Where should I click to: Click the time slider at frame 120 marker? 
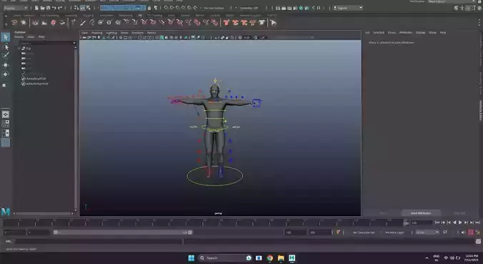point(406,223)
